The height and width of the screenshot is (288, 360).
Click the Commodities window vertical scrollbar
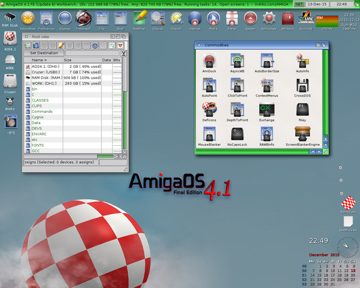(x=325, y=92)
